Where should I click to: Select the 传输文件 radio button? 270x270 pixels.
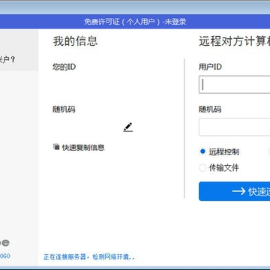[x=202, y=167]
